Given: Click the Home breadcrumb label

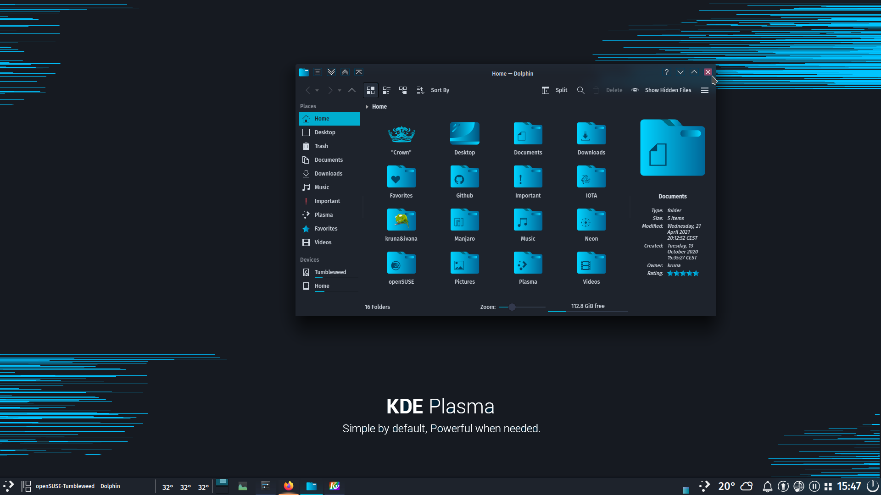Looking at the screenshot, I should tap(379, 107).
